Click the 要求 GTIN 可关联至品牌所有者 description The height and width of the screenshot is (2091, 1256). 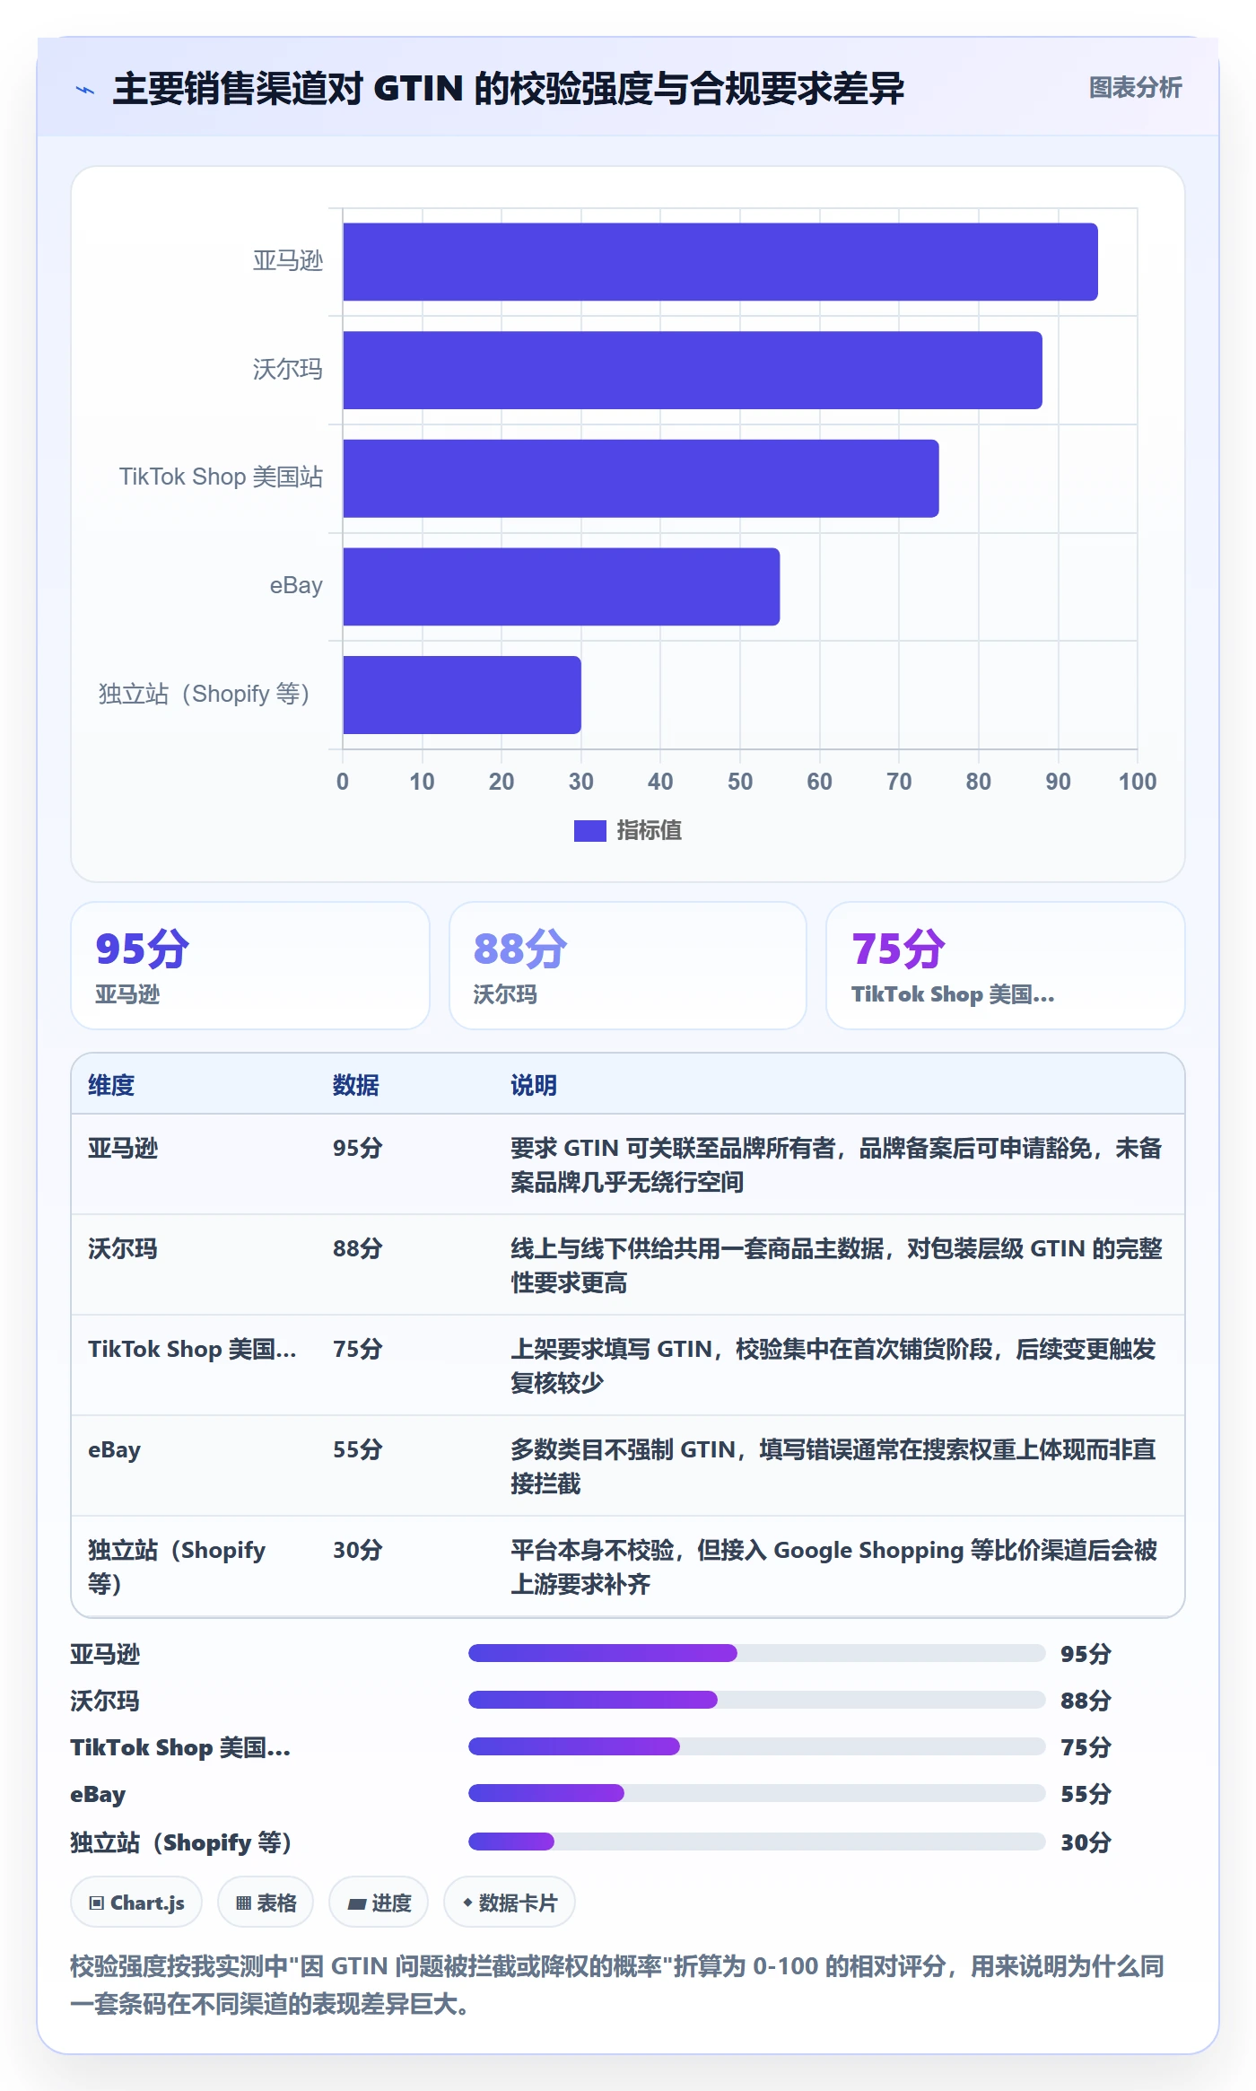[836, 1165]
